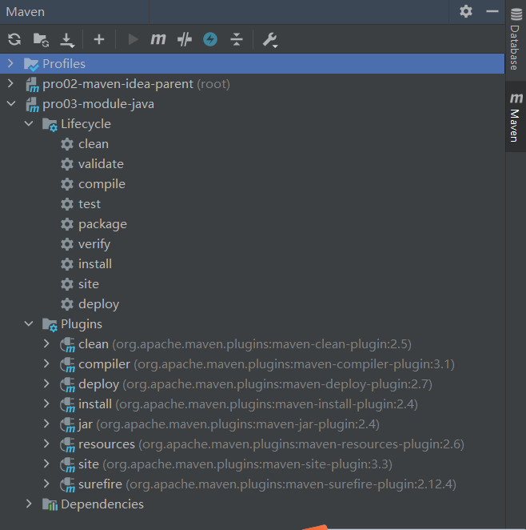
Task: Collapse the Plugins folder
Action: [x=29, y=323]
